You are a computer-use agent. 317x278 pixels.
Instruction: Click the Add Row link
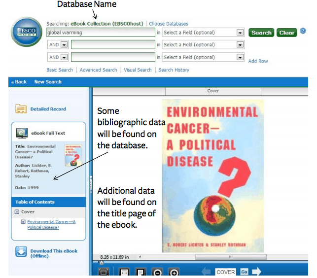click(x=258, y=61)
